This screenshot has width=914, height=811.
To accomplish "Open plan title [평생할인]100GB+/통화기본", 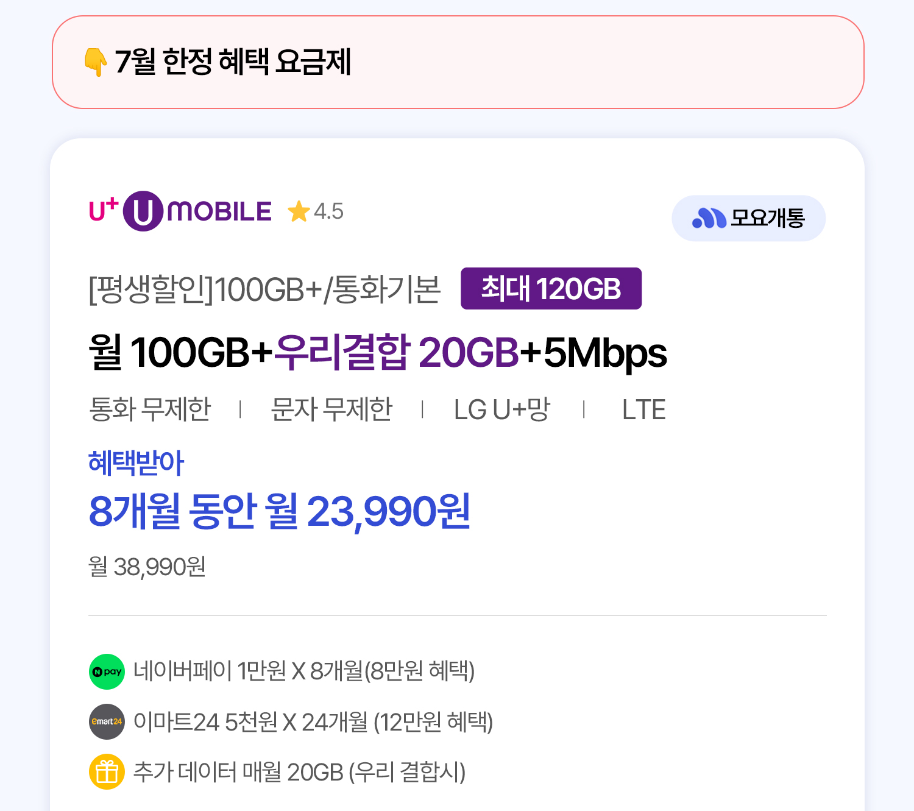I will (264, 289).
